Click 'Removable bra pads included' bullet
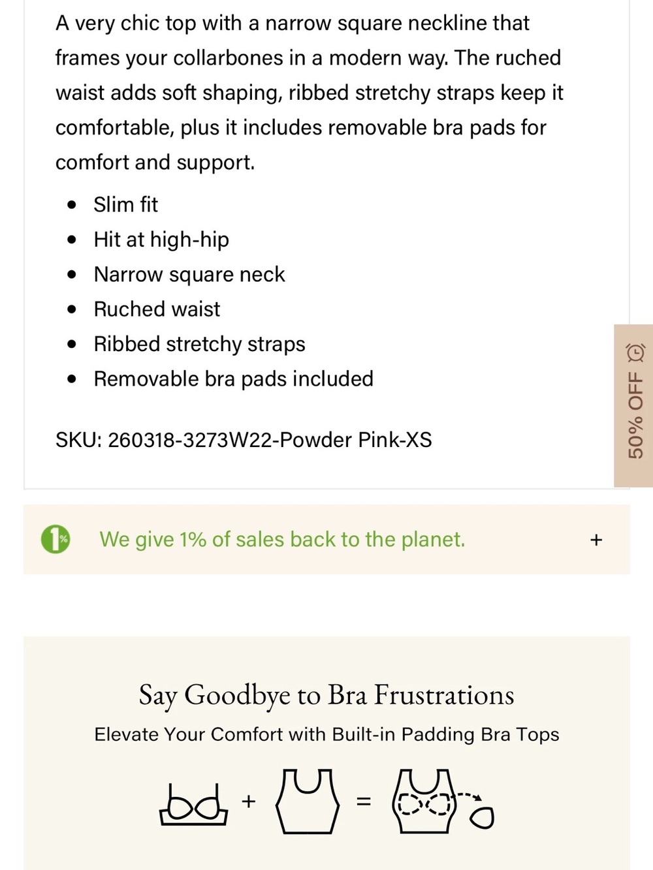Viewport: 653px width, 870px height. click(x=233, y=379)
